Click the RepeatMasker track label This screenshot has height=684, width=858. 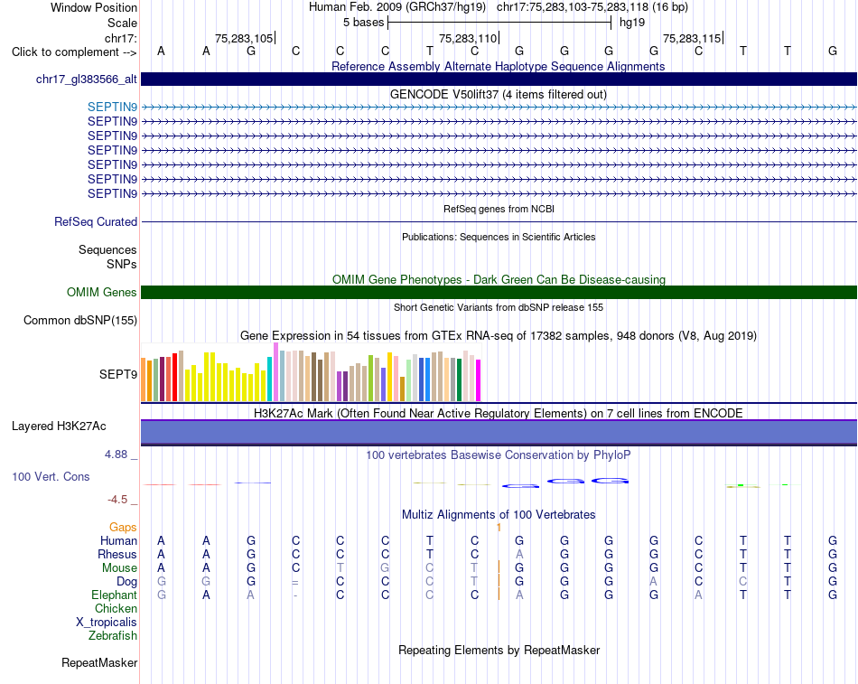tap(99, 662)
